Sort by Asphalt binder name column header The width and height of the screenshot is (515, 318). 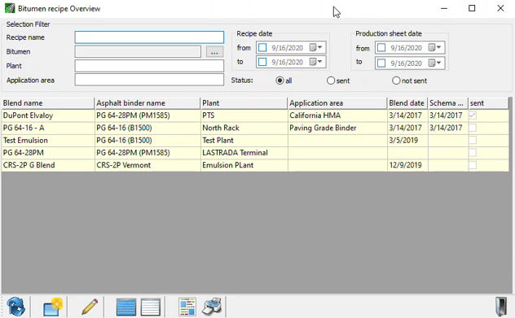point(147,103)
